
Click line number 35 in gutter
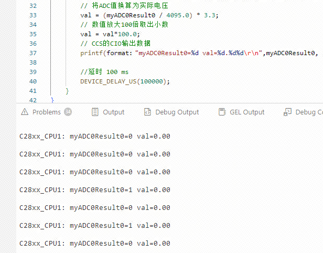coord(33,34)
